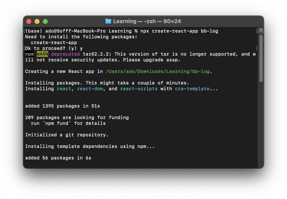
Task: Click the magenta "deprecated" word
Action: tap(65, 54)
